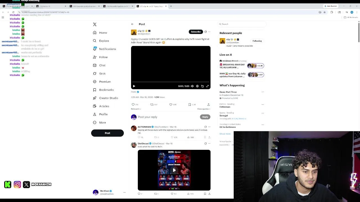Open options for Fetterman trend
The width and height of the screenshot is (360, 202).
coord(263,104)
